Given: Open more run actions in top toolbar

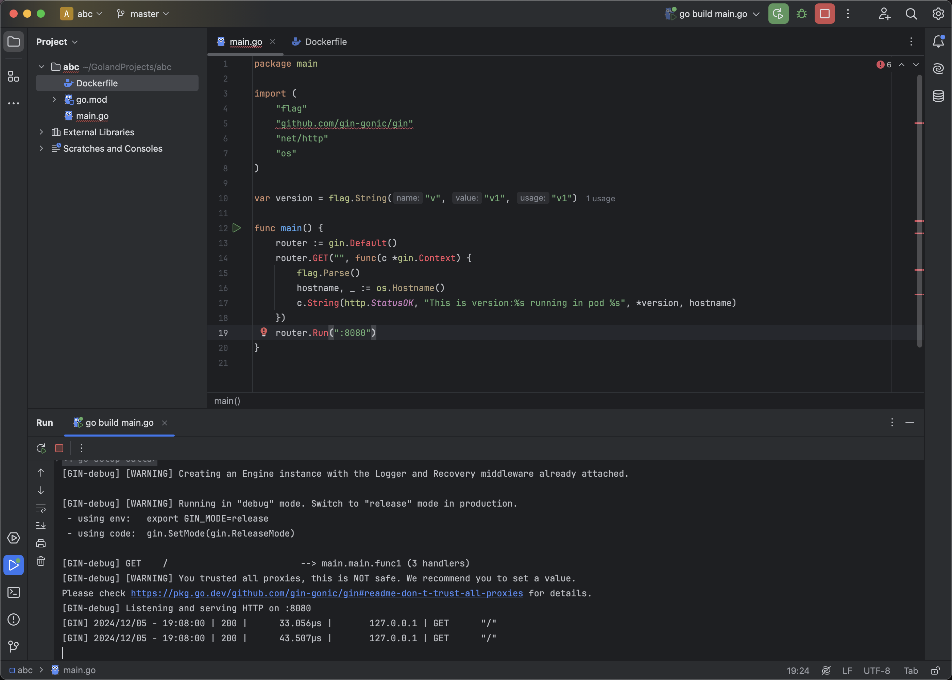Looking at the screenshot, I should [x=848, y=14].
